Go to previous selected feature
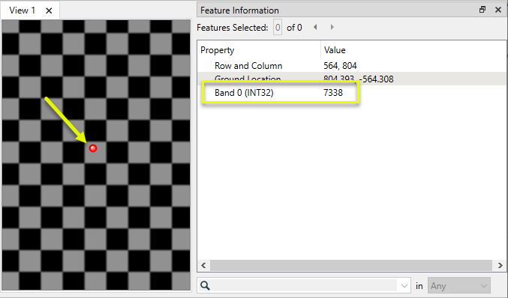Screen dimensions: 508x298 315,27
